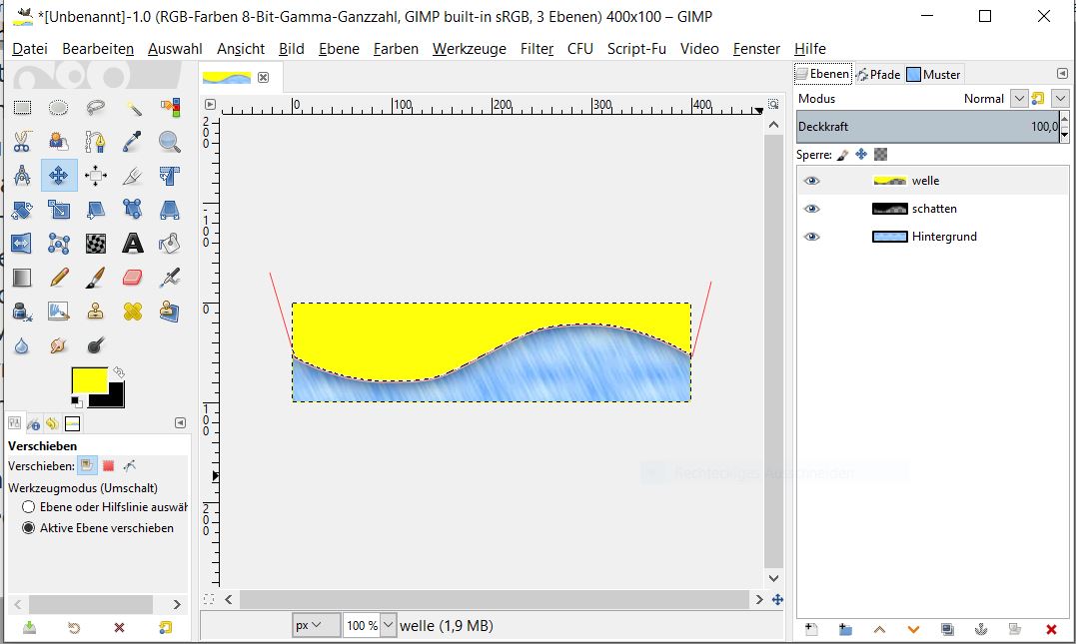Select 'Ebene oder Hilfslinie auswählen' radio option
Viewport: 1076px width, 644px height.
[x=29, y=507]
